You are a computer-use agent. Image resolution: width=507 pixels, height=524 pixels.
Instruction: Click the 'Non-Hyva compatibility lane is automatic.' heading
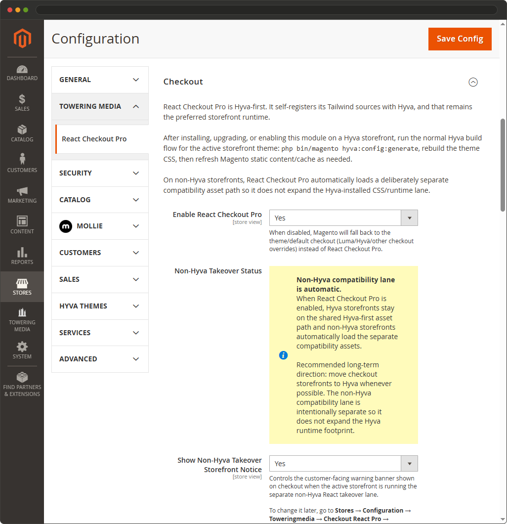click(x=346, y=284)
